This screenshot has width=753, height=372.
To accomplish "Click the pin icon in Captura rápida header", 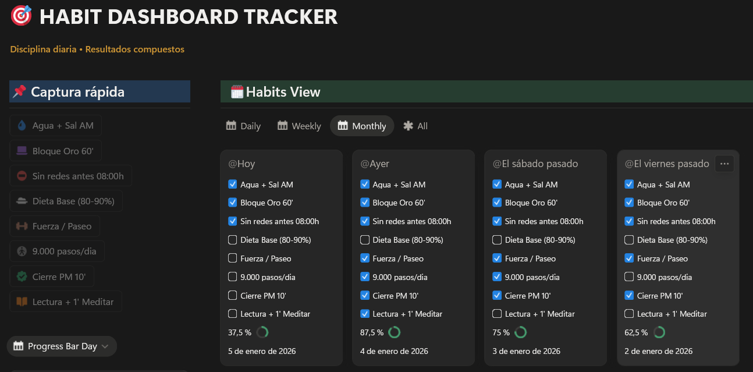I will click(19, 91).
